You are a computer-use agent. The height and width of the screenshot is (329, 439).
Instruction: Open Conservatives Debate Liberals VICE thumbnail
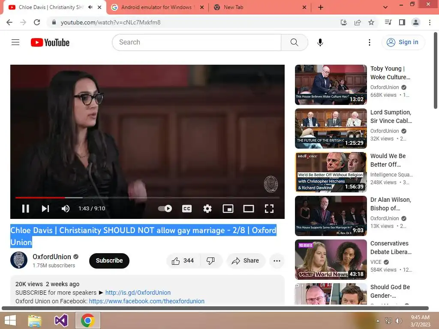tap(331, 259)
